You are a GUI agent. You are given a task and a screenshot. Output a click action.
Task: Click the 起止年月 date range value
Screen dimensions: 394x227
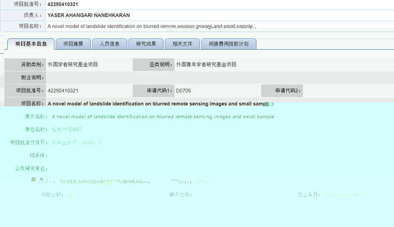coord(345,195)
